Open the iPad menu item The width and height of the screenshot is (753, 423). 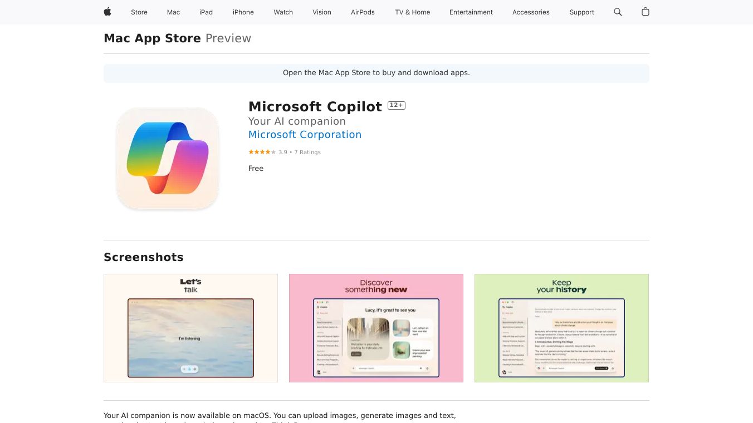[x=206, y=12]
